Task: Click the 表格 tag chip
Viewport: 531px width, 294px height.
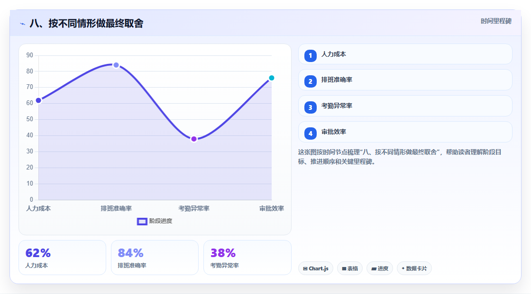Action: [350, 268]
